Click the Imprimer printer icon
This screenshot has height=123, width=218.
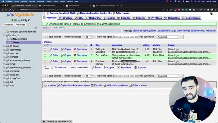(45, 85)
